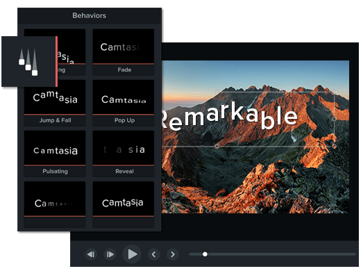Step forward one frame
The image size is (361, 278).
coord(110,254)
